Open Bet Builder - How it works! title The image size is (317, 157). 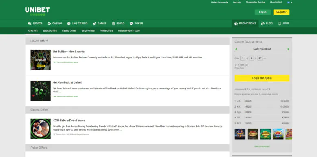(x=69, y=52)
